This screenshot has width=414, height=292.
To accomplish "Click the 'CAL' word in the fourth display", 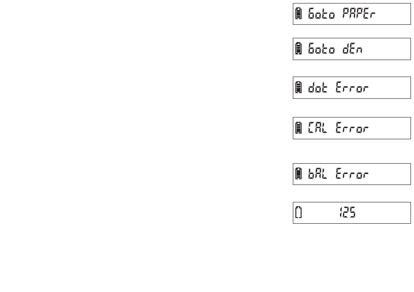I will click(x=318, y=128).
